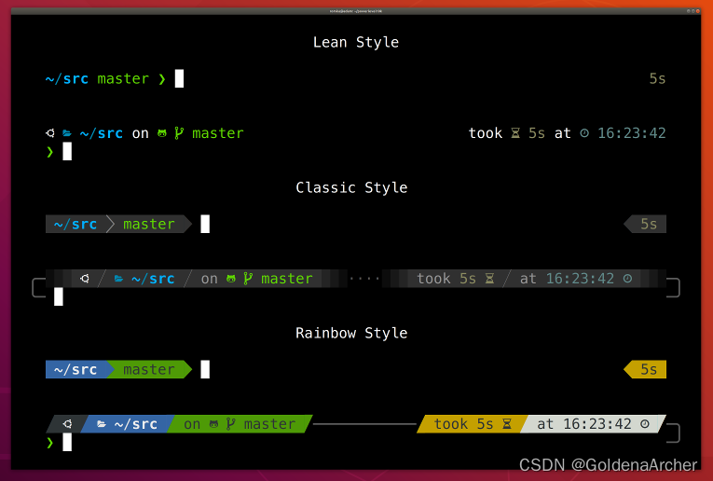The height and width of the screenshot is (481, 713).
Task: Click the branch icon in the green Rainbow two-line segment
Action: pos(230,424)
